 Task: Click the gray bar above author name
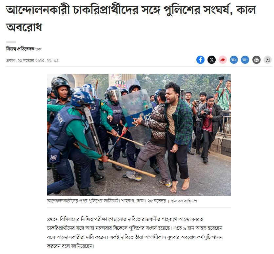[11, 42]
